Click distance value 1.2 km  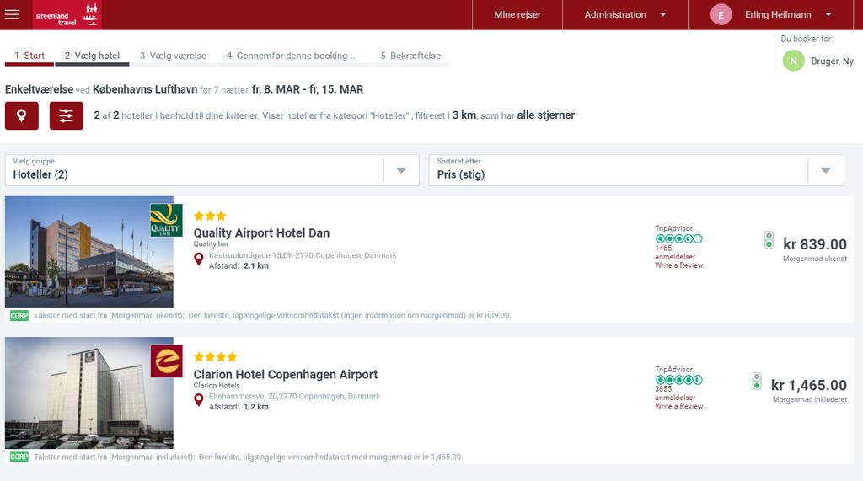point(256,407)
